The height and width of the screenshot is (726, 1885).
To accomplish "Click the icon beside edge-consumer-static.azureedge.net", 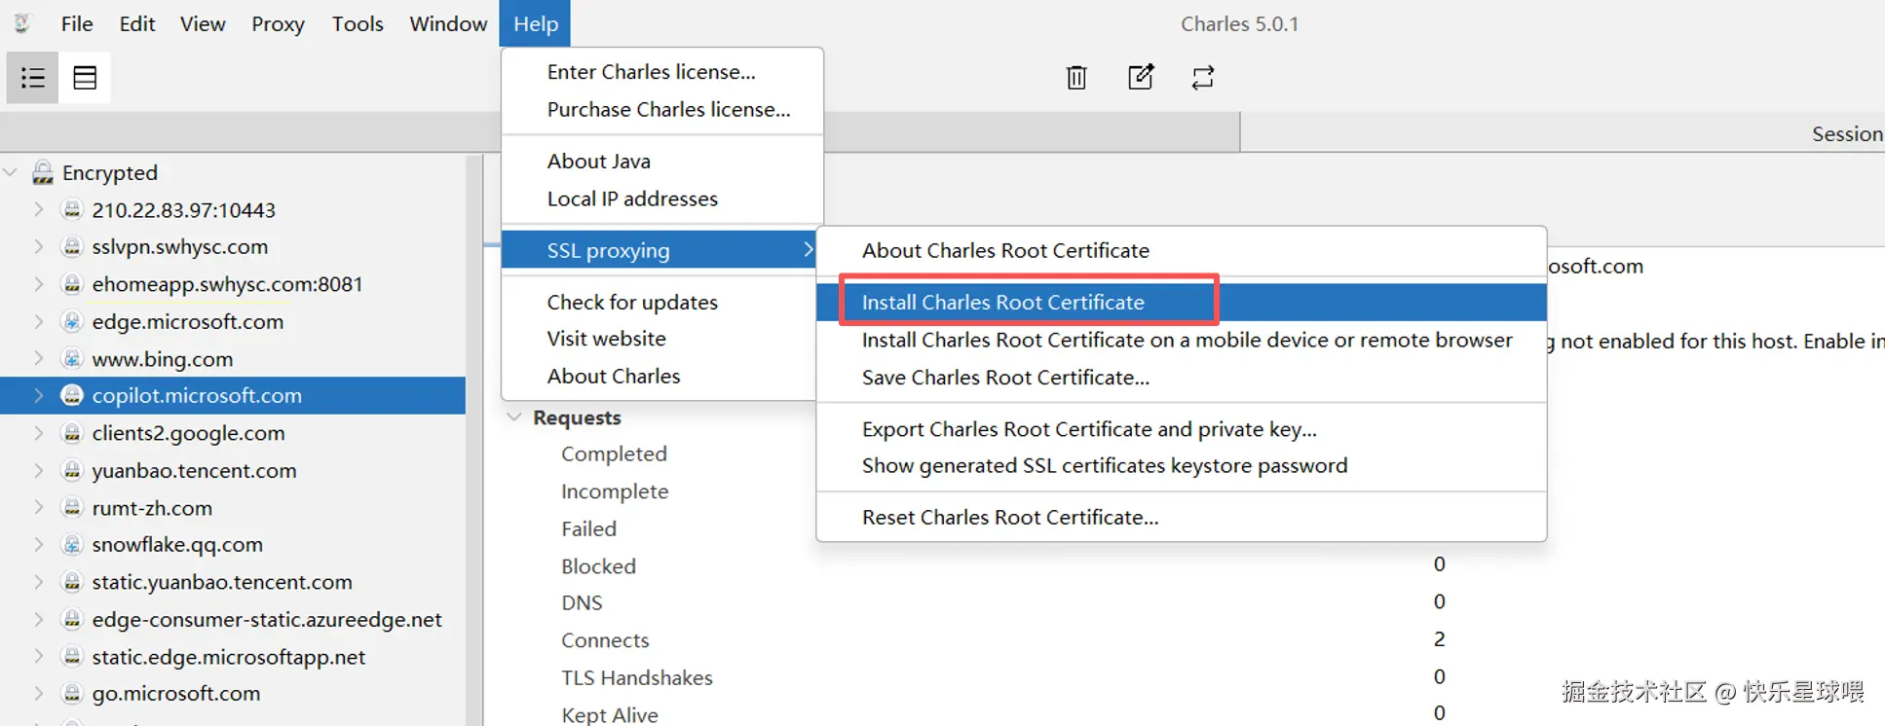I will [72, 619].
